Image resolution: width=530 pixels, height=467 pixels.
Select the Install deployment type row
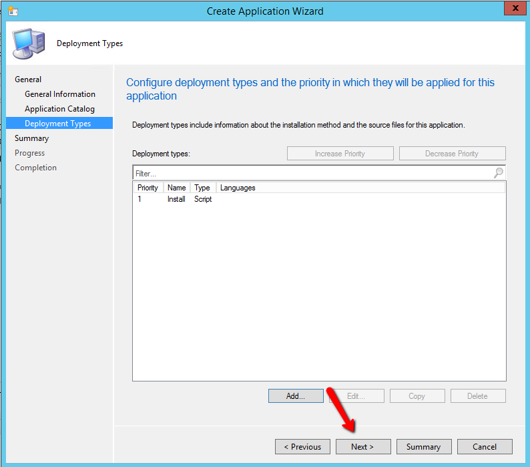coord(176,199)
